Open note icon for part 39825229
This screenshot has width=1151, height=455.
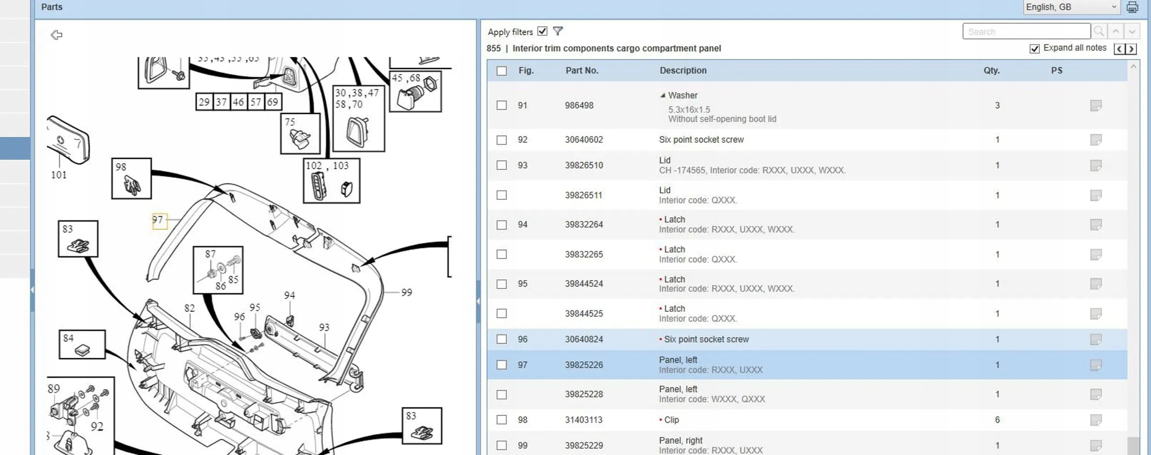coord(1096,445)
